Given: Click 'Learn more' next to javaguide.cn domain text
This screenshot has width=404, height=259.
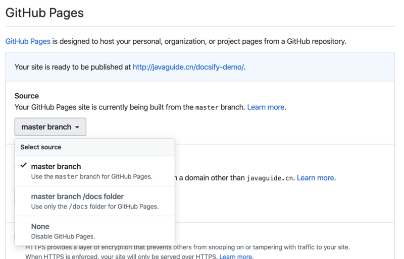Looking at the screenshot, I should click(x=315, y=178).
